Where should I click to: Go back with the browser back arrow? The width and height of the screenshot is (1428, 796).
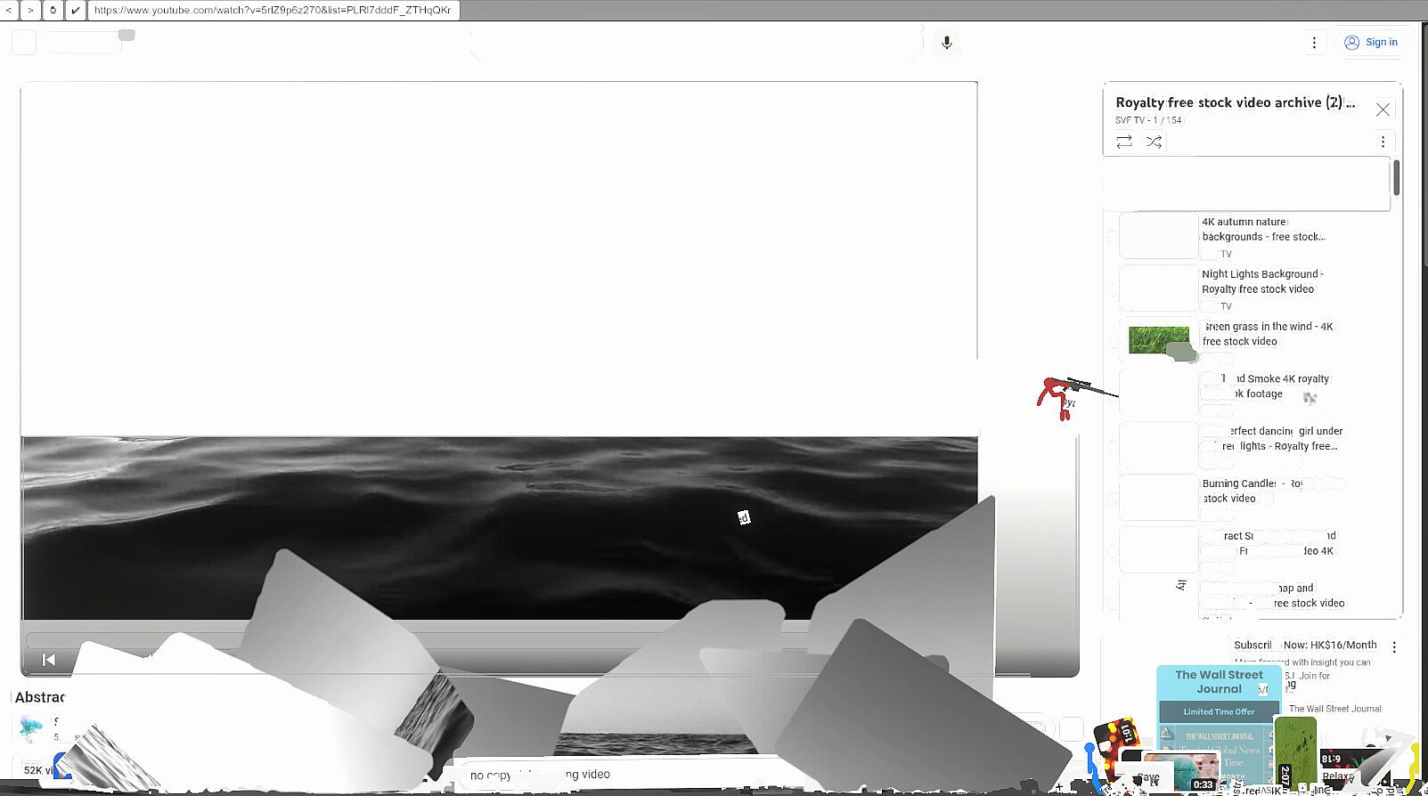click(x=9, y=10)
